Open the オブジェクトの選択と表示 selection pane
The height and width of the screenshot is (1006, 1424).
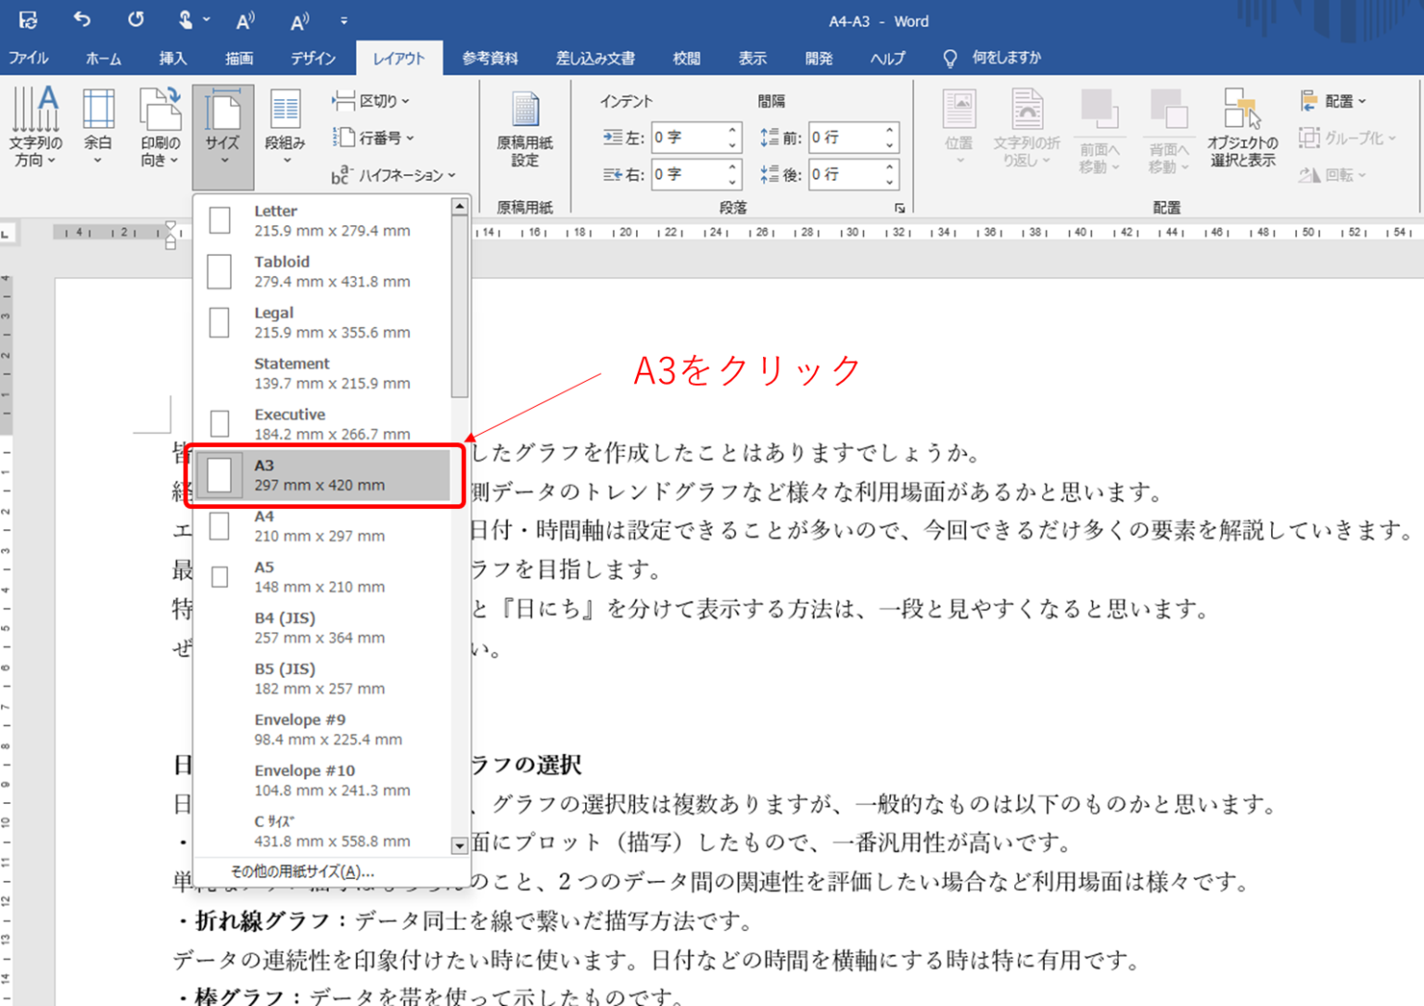pos(1242,130)
